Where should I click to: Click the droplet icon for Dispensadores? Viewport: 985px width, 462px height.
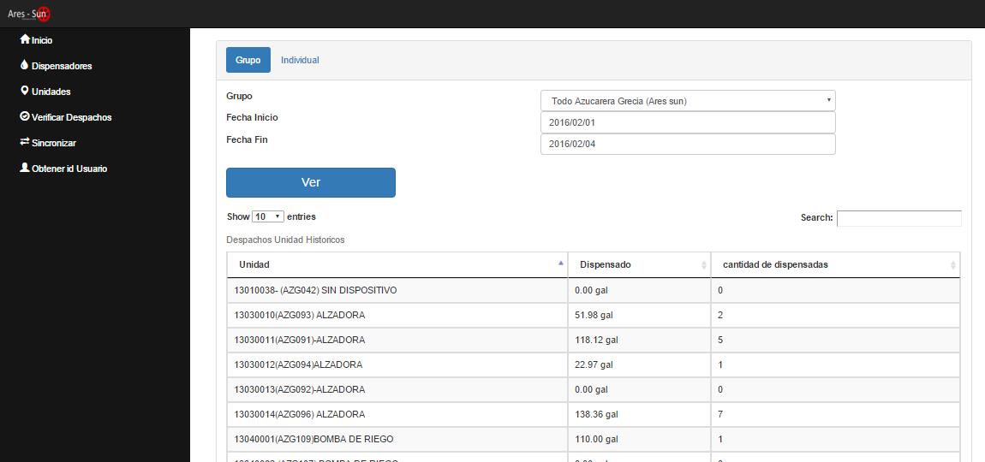(25, 65)
